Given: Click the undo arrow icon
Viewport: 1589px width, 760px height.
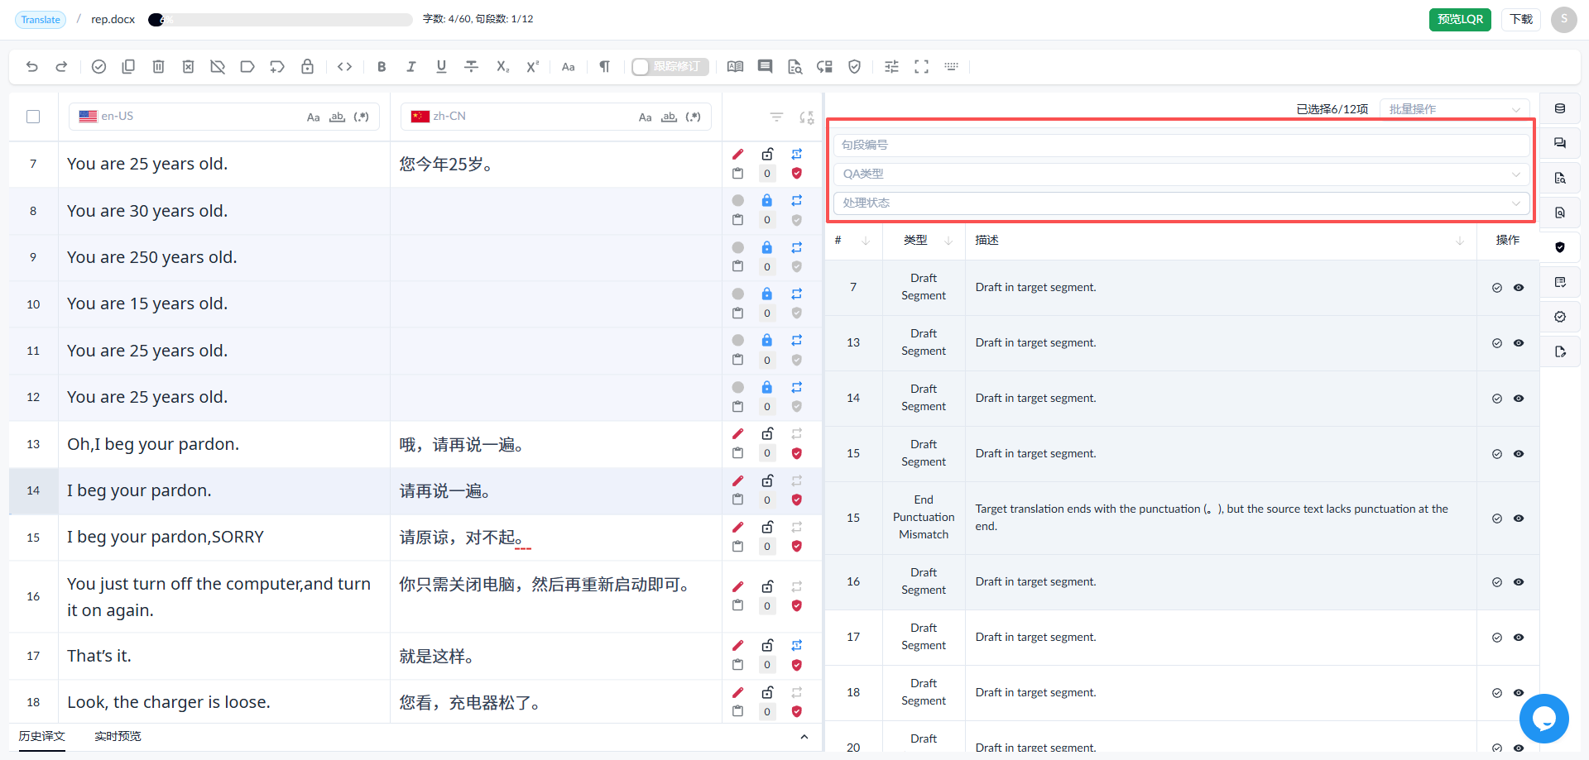Looking at the screenshot, I should coord(31,67).
